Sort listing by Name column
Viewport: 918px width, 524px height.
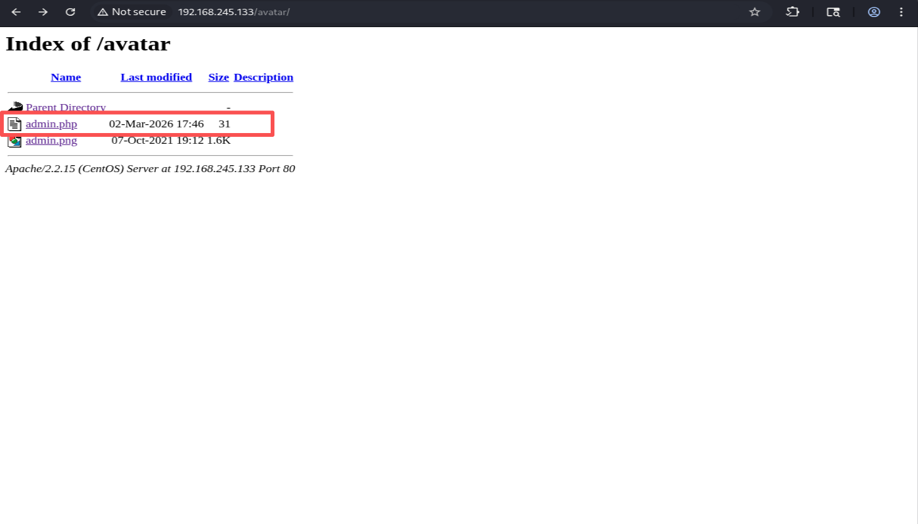66,77
